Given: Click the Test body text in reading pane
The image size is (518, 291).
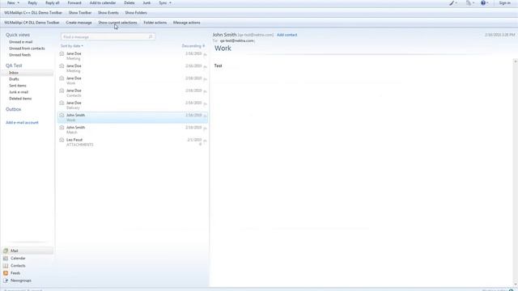Looking at the screenshot, I should (x=218, y=65).
